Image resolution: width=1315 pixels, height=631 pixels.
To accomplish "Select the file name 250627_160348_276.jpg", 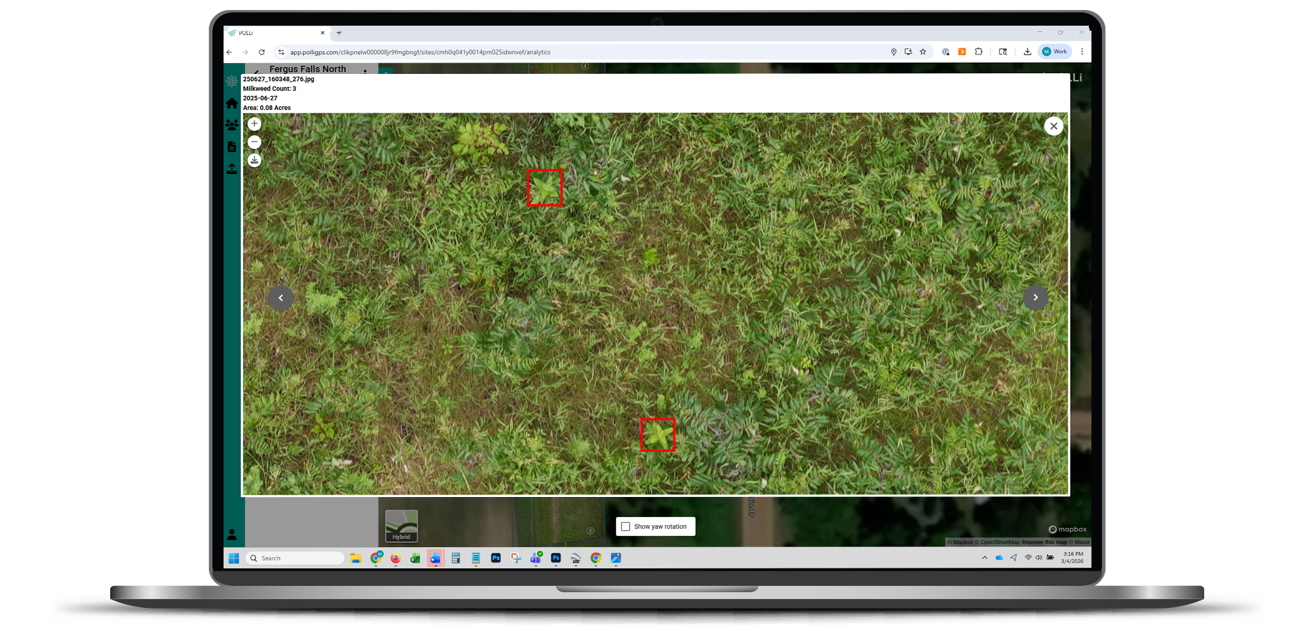I will [x=279, y=80].
